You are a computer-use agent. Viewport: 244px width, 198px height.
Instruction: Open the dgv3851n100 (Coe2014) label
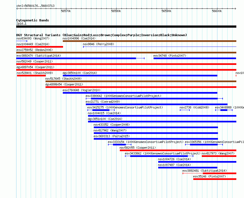105,119
